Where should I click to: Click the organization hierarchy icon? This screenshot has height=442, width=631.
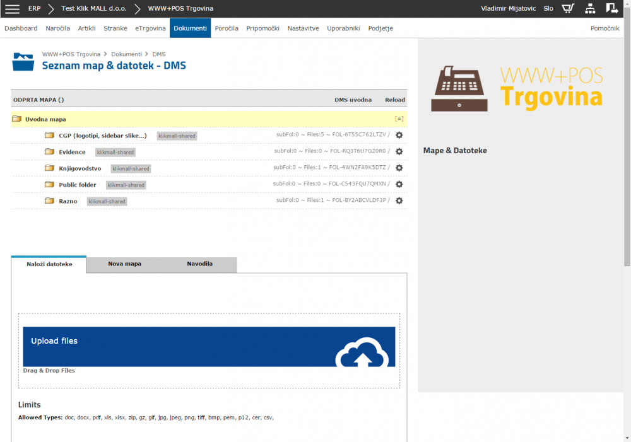click(590, 9)
